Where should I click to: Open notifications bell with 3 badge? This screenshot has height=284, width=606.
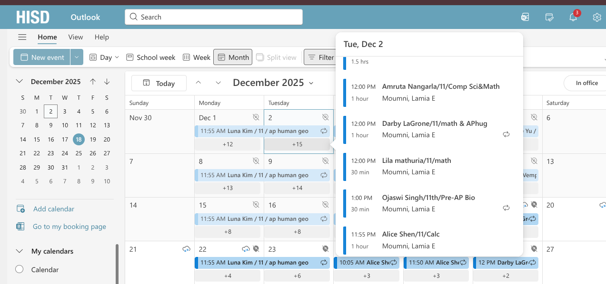pyautogui.click(x=574, y=17)
